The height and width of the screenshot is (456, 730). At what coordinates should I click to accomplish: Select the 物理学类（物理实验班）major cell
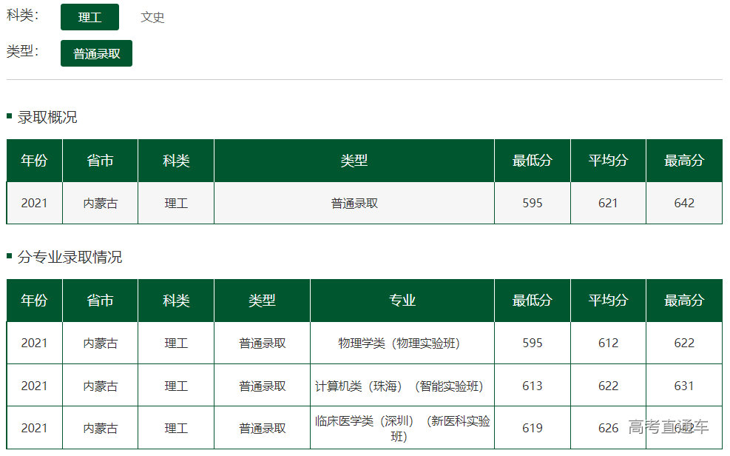[399, 343]
